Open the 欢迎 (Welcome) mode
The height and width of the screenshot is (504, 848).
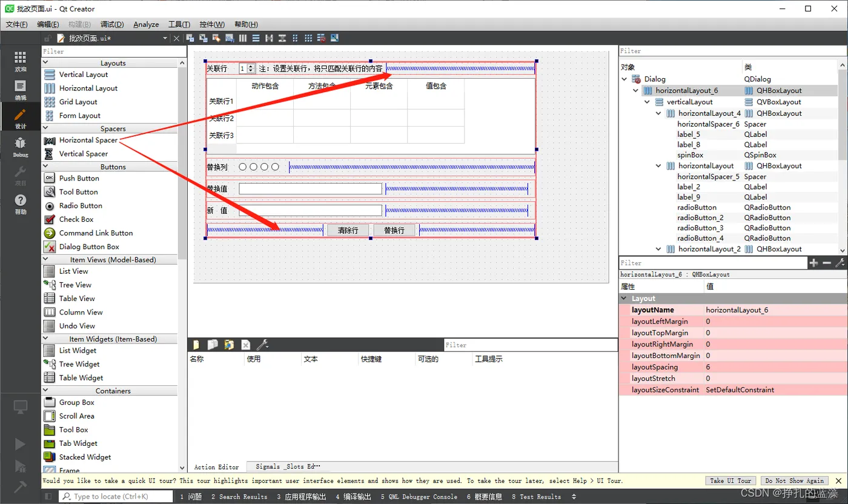(21, 61)
